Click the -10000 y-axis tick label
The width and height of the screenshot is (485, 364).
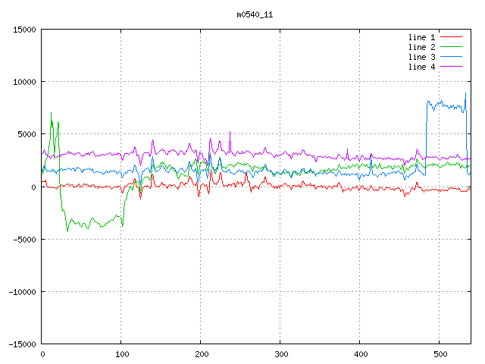22,291
